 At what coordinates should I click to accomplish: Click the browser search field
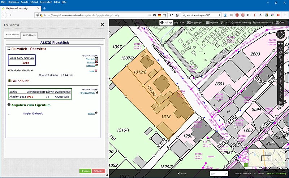tap(200, 15)
